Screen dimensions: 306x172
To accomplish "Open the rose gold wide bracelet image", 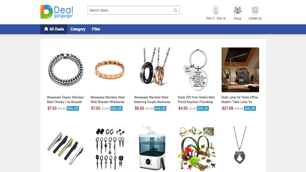I will coord(109,70).
